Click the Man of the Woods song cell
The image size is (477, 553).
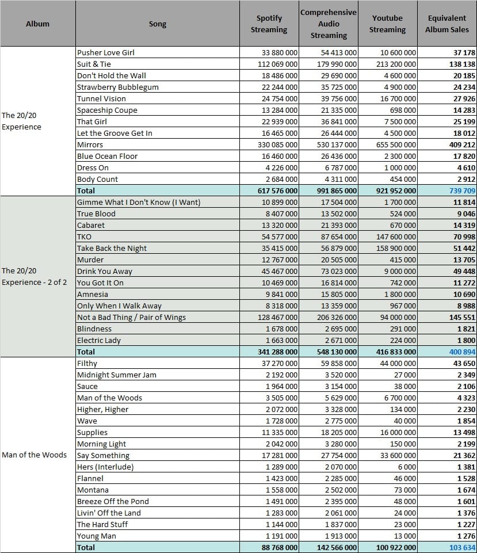[x=158, y=398]
